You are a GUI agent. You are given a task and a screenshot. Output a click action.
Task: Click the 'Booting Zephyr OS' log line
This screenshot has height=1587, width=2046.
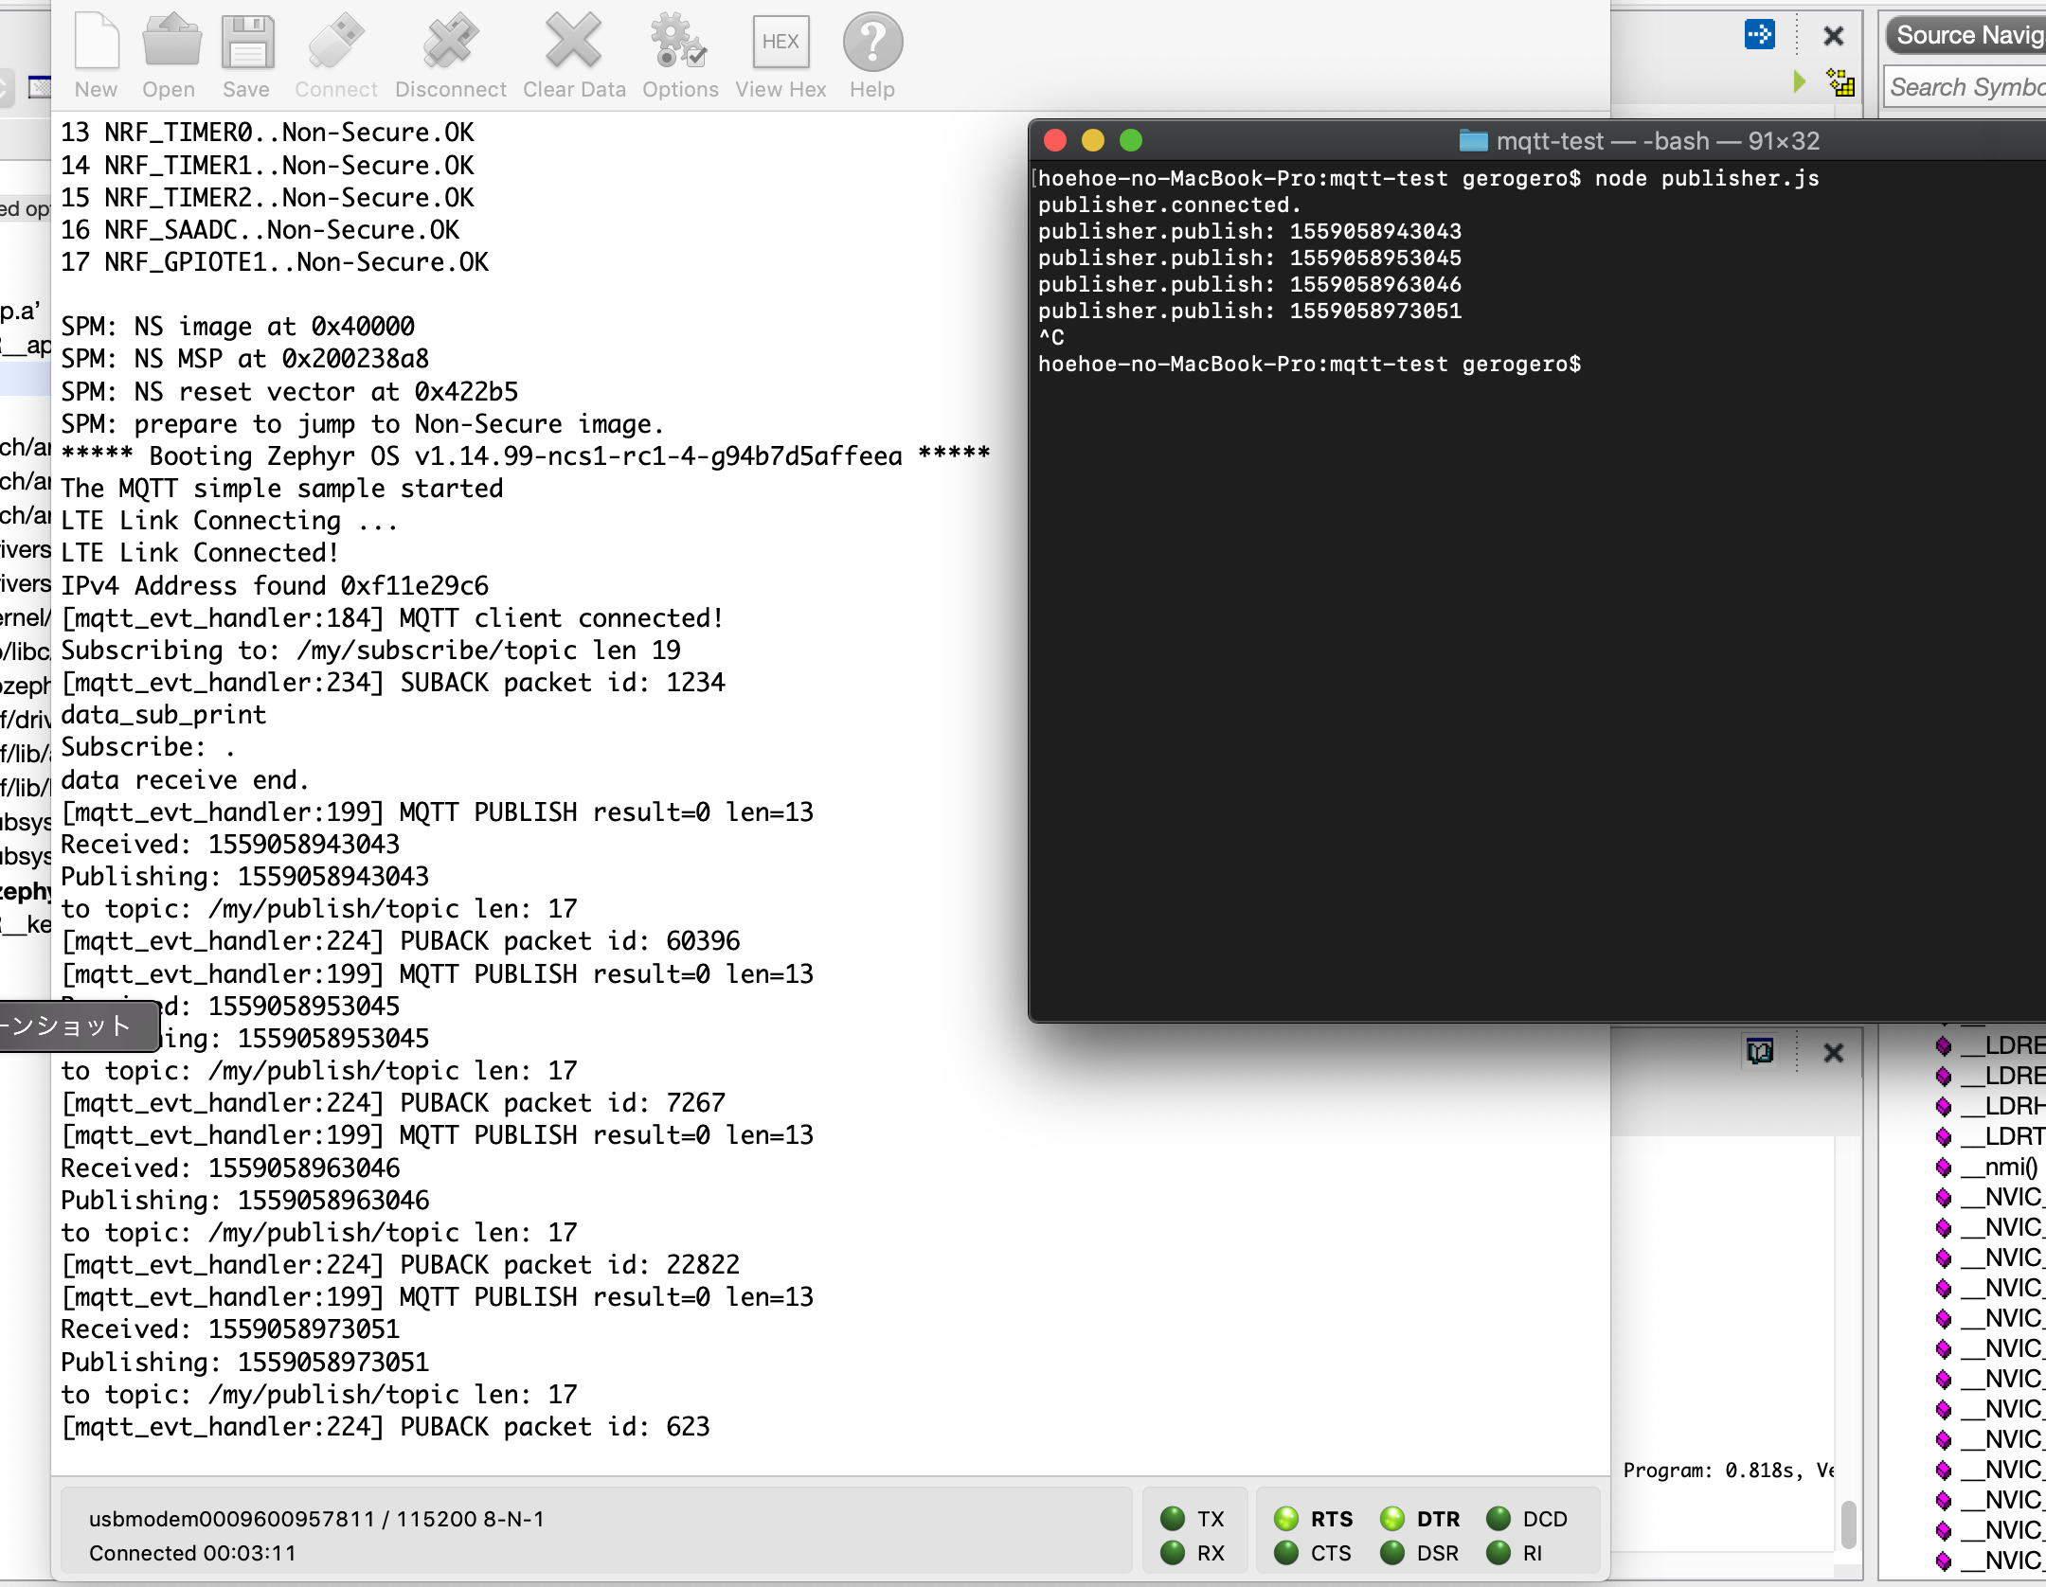(x=526, y=456)
